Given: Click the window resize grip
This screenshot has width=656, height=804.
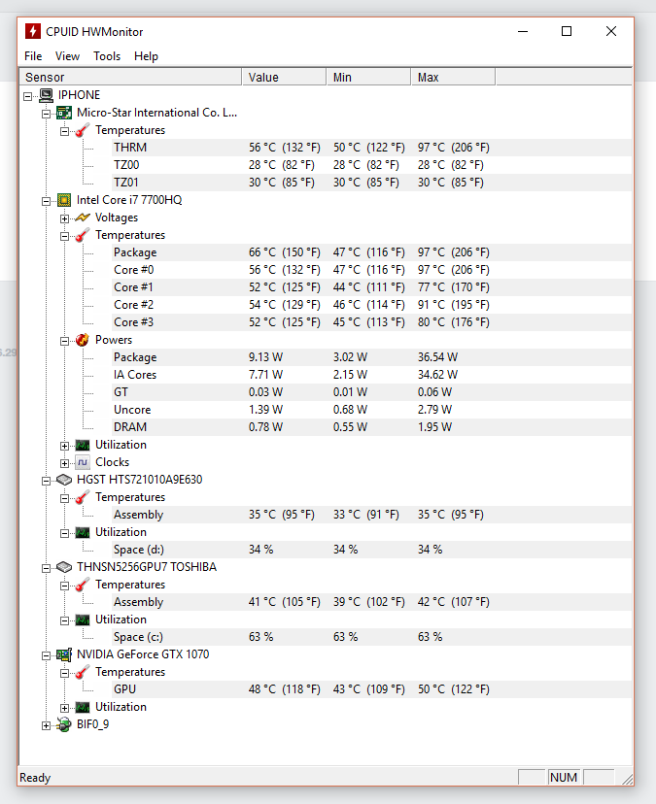Looking at the screenshot, I should click(x=627, y=779).
